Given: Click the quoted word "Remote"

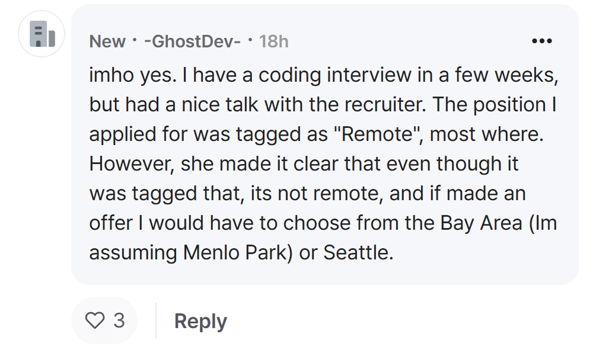Looking at the screenshot, I should tap(377, 134).
